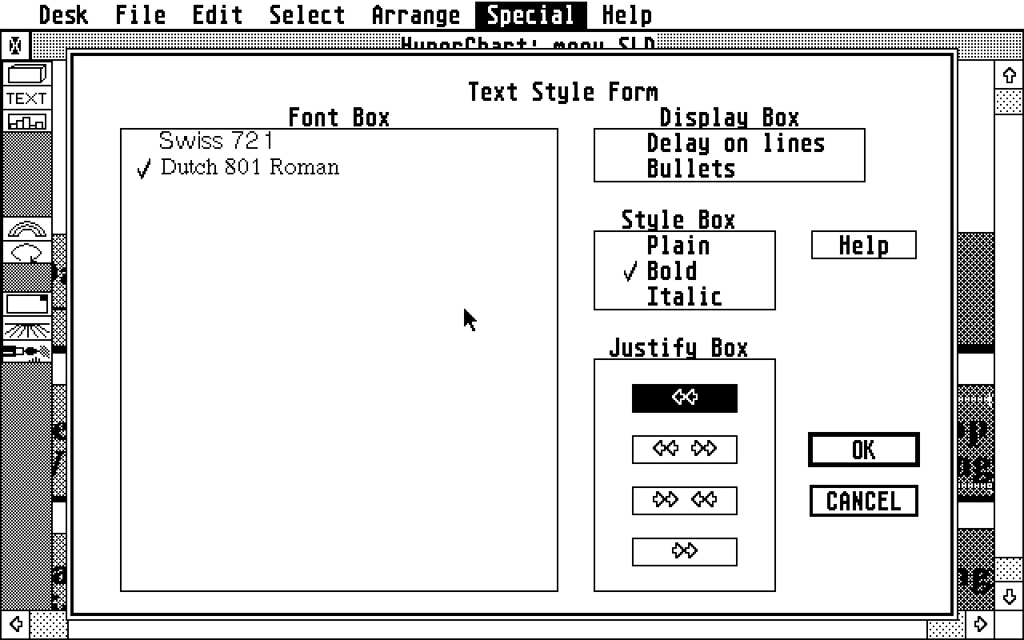Open the Desk menu
1024x640 pixels.
click(x=63, y=14)
